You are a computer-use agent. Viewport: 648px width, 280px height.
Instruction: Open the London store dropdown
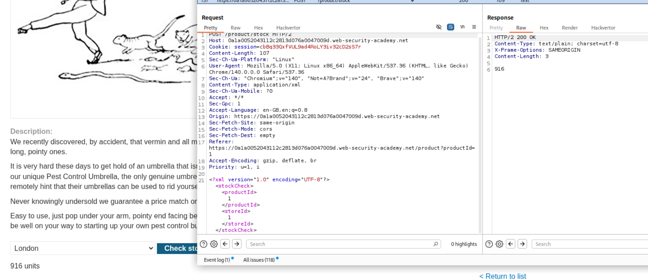(83, 248)
